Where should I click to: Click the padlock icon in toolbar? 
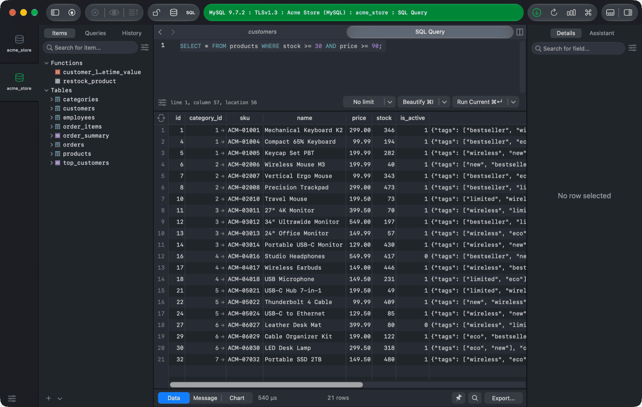coord(156,12)
